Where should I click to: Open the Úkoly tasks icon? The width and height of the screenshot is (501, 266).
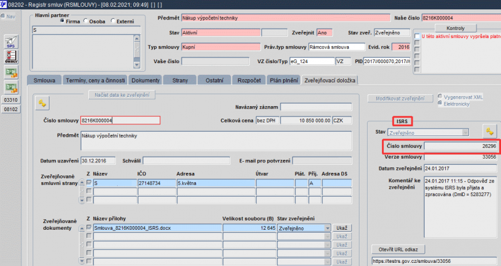(x=11, y=57)
